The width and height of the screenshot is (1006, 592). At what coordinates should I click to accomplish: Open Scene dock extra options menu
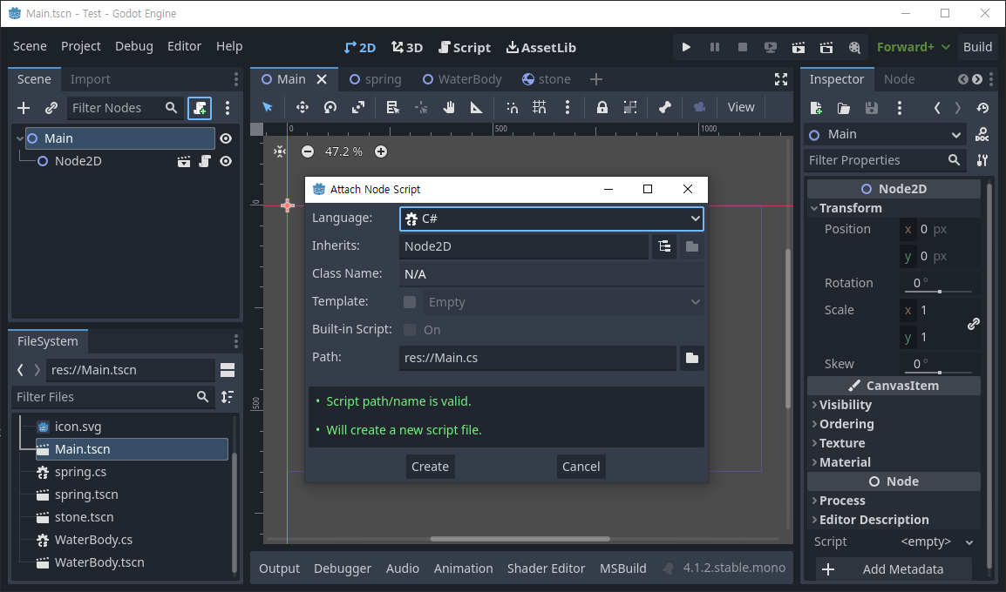point(228,108)
